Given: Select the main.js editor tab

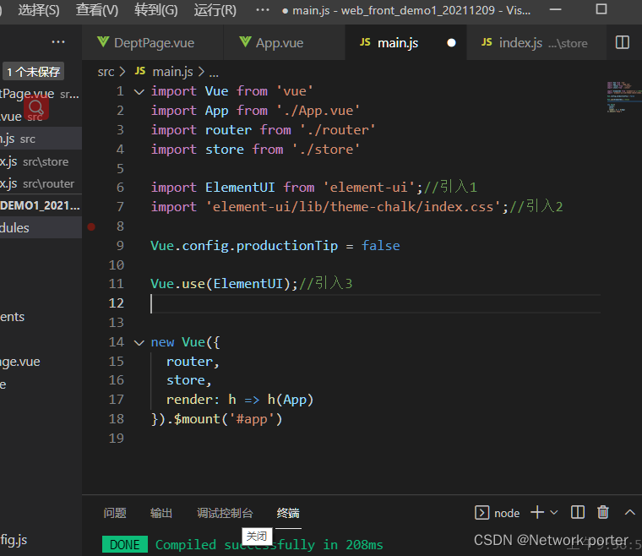Looking at the screenshot, I should (x=406, y=42).
